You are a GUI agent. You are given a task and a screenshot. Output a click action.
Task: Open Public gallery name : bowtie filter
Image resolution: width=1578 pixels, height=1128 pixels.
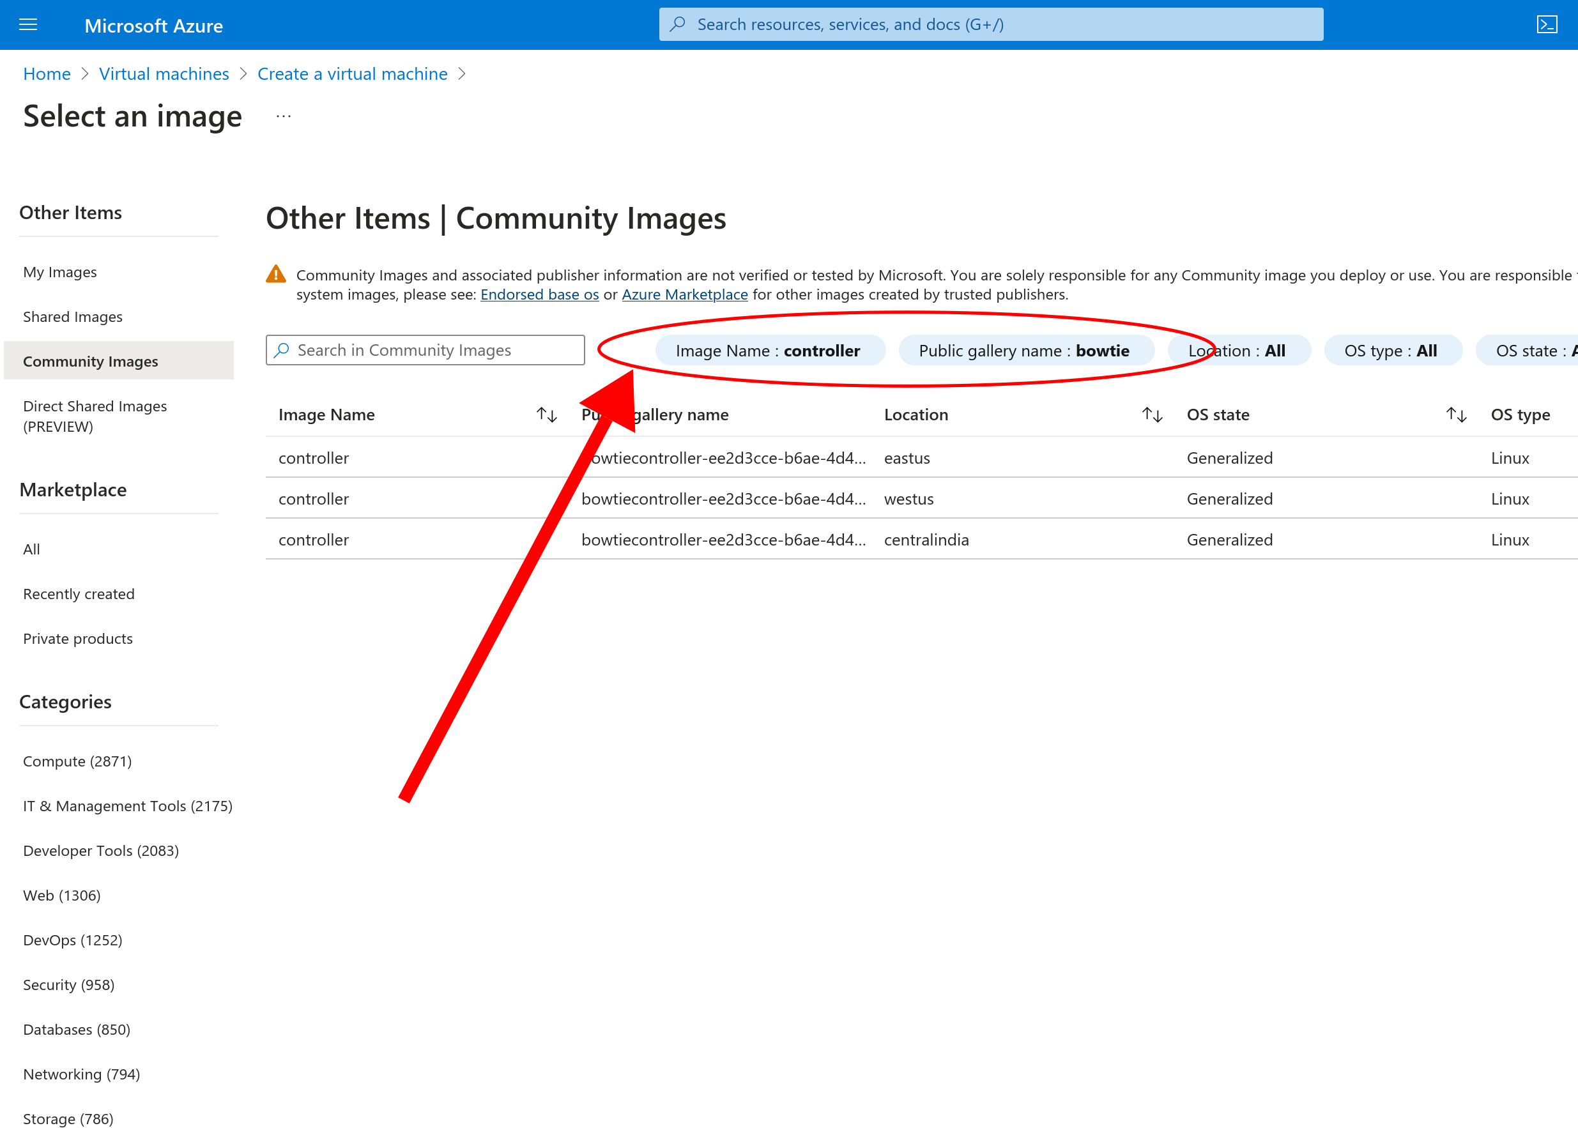pyautogui.click(x=1026, y=351)
